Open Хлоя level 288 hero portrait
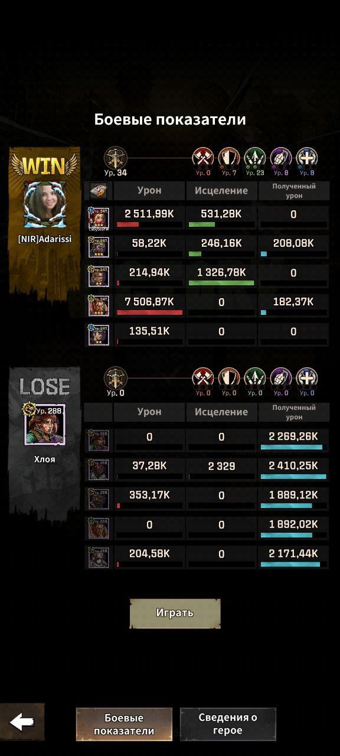 45,424
